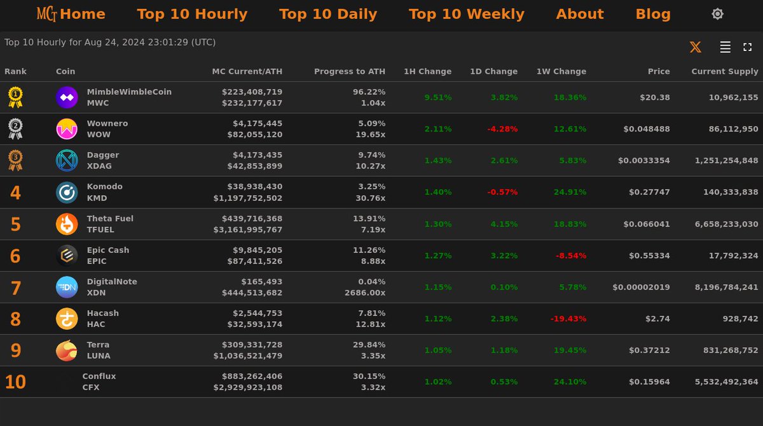This screenshot has height=426, width=763.
Task: Click the -4.28% 1D change value
Action: (x=502, y=129)
